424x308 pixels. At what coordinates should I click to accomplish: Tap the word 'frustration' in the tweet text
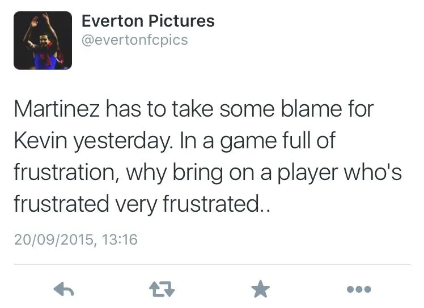pyautogui.click(x=64, y=172)
